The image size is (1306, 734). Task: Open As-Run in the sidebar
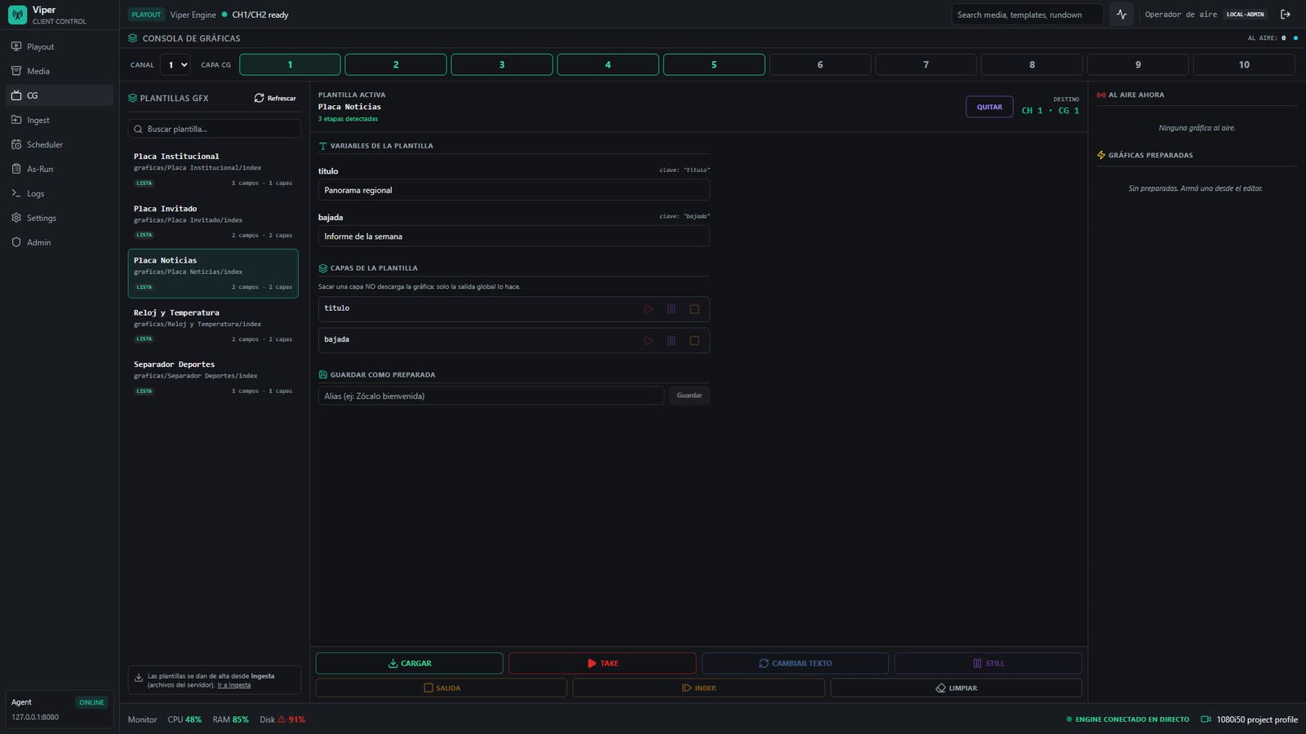(x=59, y=169)
